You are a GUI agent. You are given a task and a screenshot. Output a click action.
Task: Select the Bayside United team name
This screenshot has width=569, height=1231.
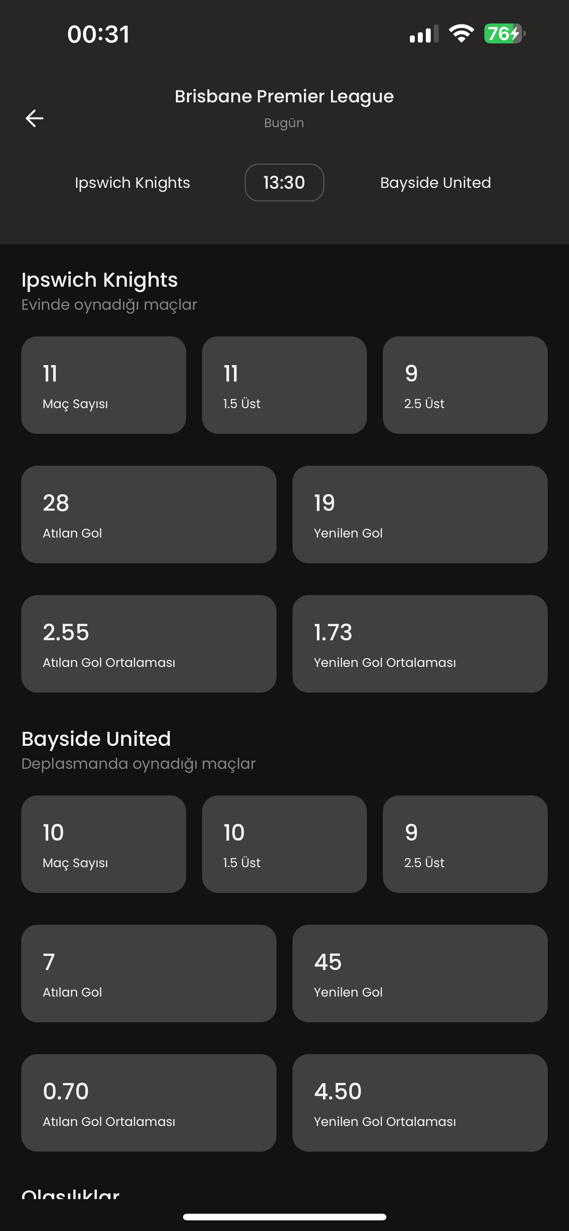[435, 183]
